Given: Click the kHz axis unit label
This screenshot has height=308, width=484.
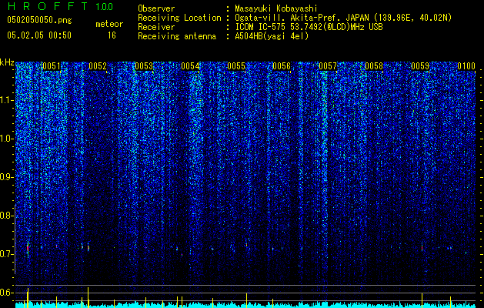Looking at the screenshot, I should tap(7, 62).
